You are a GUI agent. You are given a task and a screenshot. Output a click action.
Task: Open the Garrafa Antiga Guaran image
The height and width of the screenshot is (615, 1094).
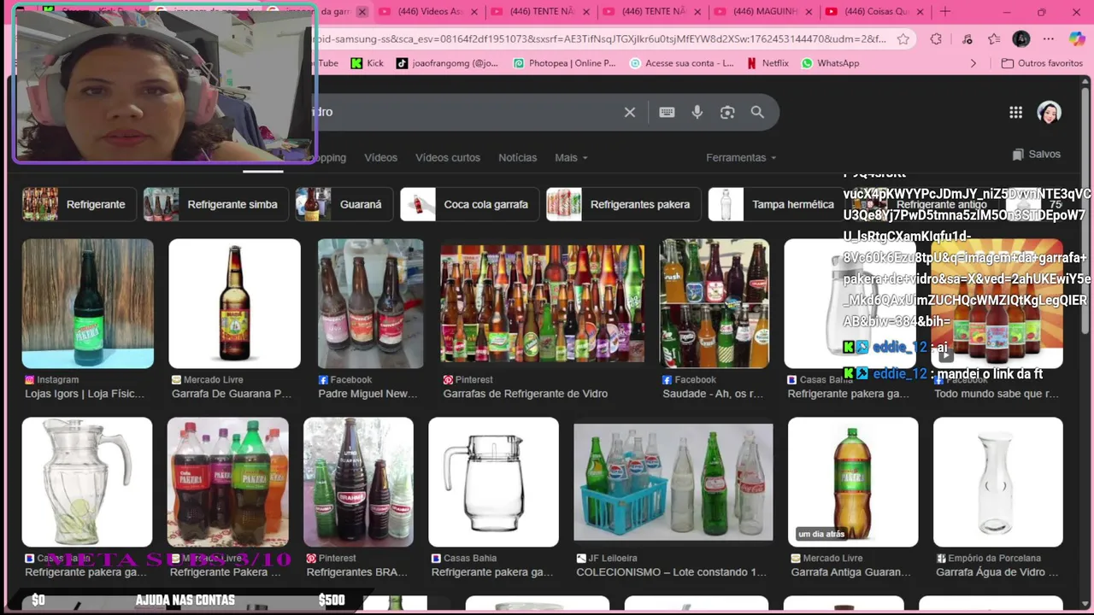coord(853,482)
